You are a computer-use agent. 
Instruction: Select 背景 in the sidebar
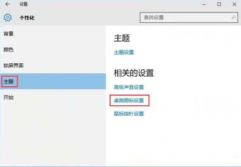tap(53, 34)
